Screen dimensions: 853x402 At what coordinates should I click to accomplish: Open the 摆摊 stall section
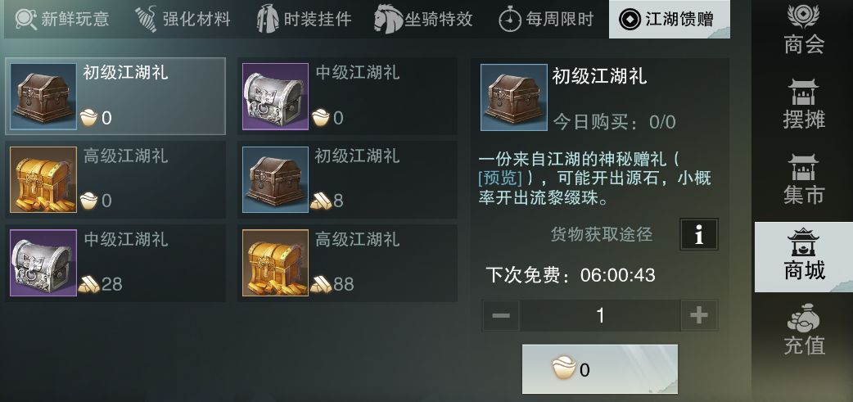(x=804, y=105)
